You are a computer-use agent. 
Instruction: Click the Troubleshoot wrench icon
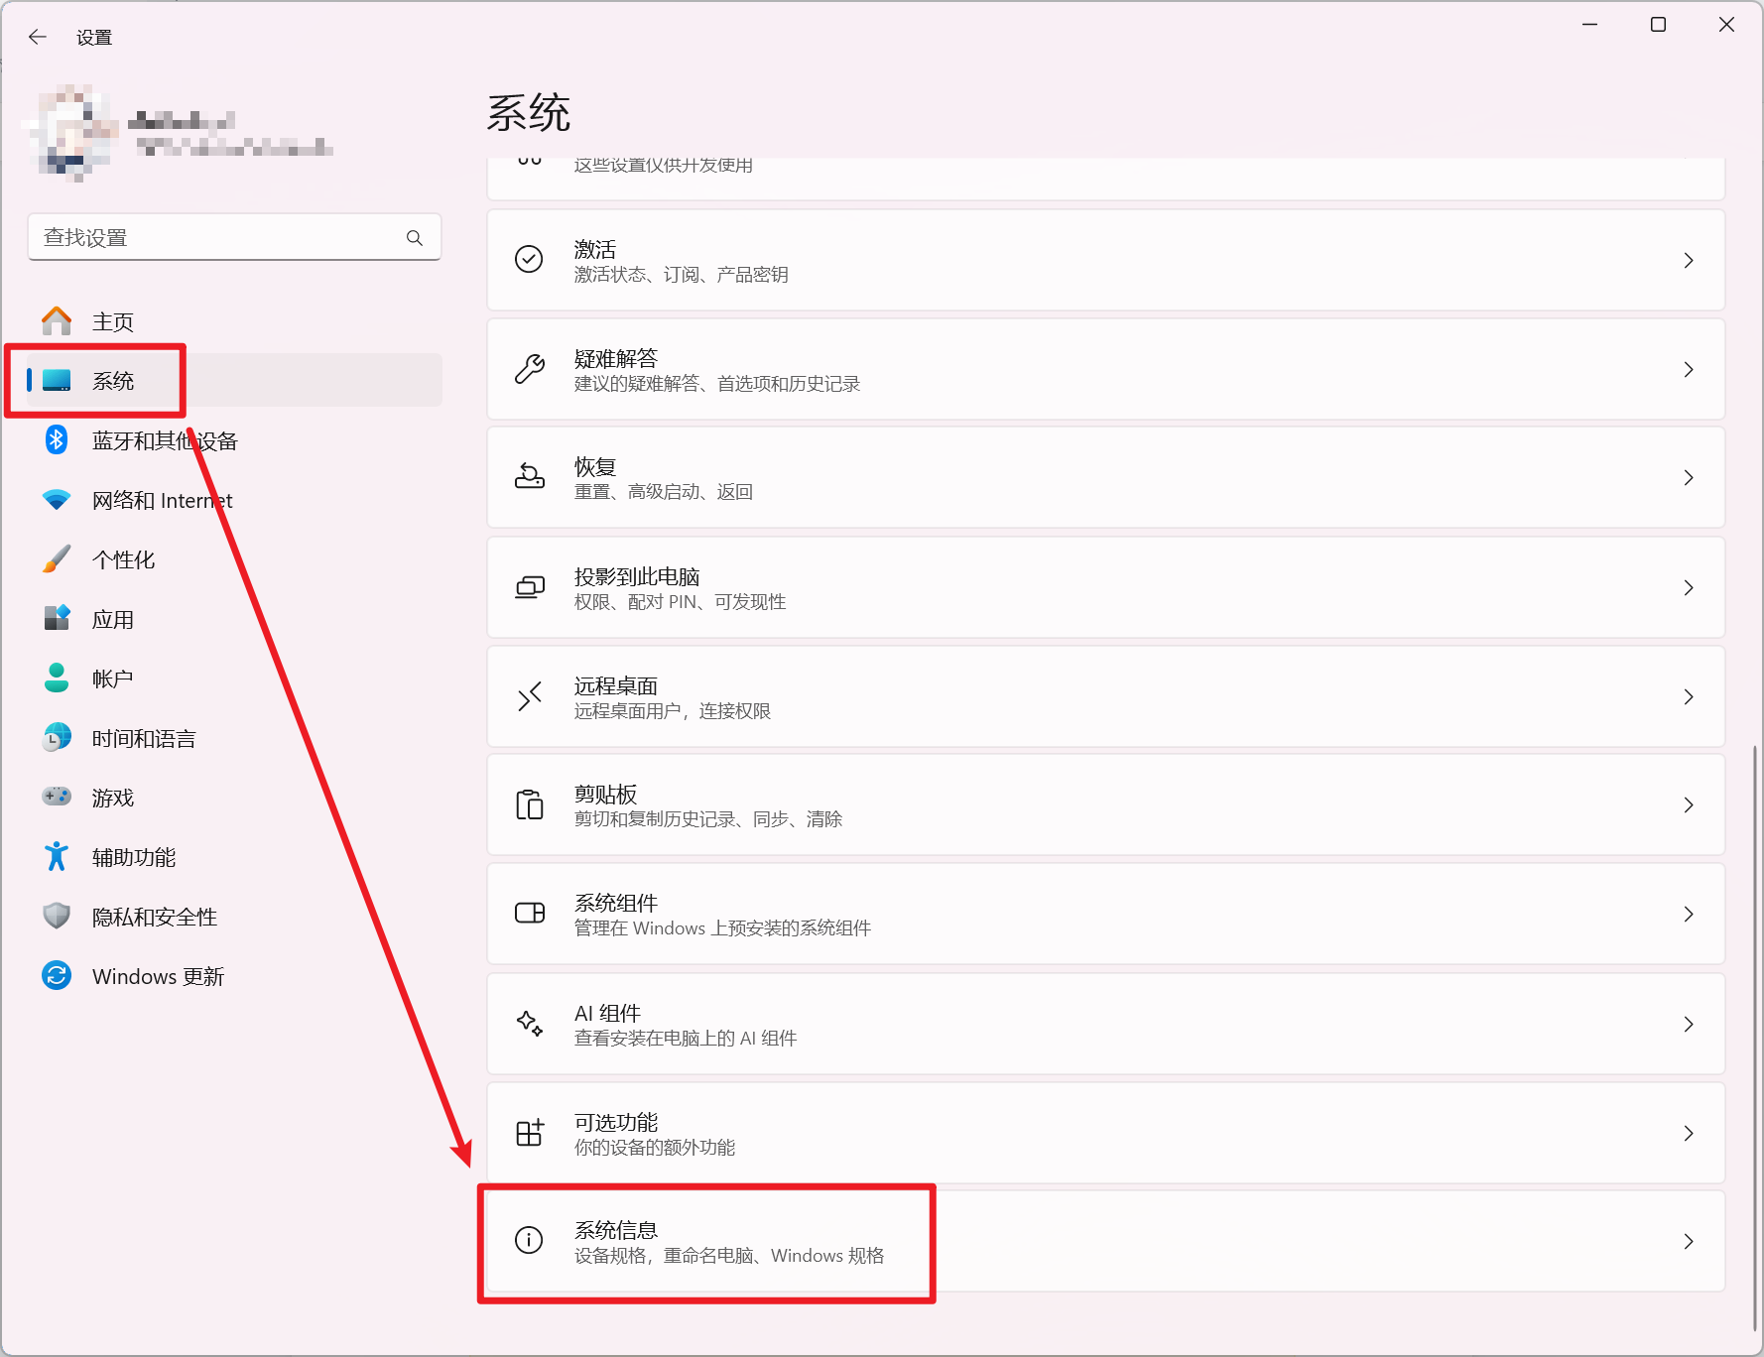(529, 369)
